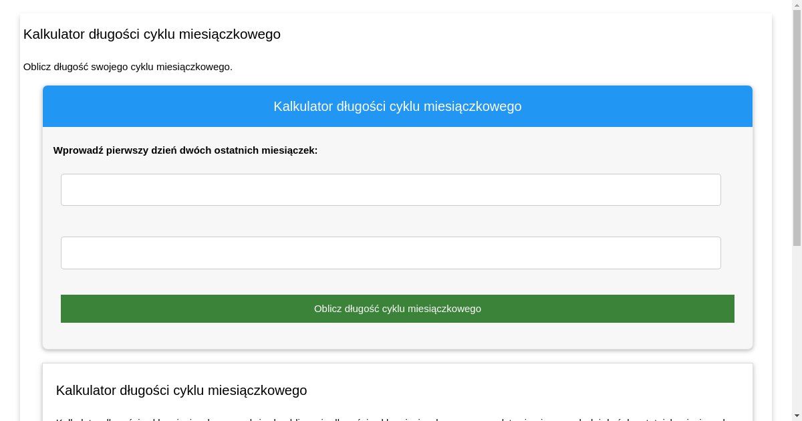The height and width of the screenshot is (421, 802).
Task: Click the lower card's "Kalkulator długości cyklu" heading
Action: (x=180, y=390)
